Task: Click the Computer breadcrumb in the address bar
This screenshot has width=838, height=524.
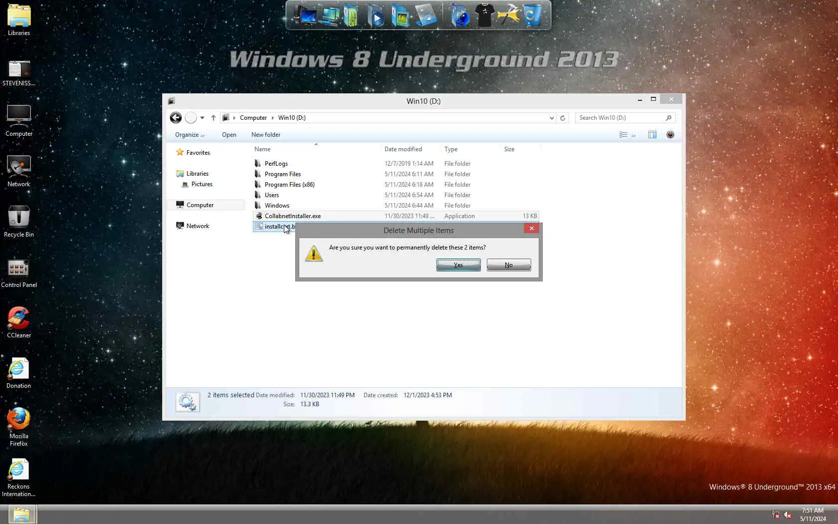Action: (x=253, y=118)
